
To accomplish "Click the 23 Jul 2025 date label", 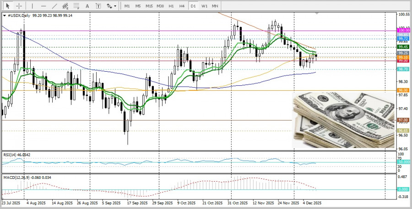I will pyautogui.click(x=11, y=203).
